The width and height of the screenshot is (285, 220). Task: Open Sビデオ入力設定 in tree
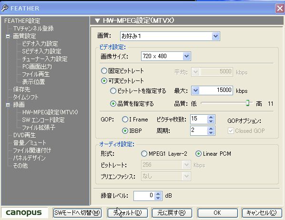pos(41,51)
